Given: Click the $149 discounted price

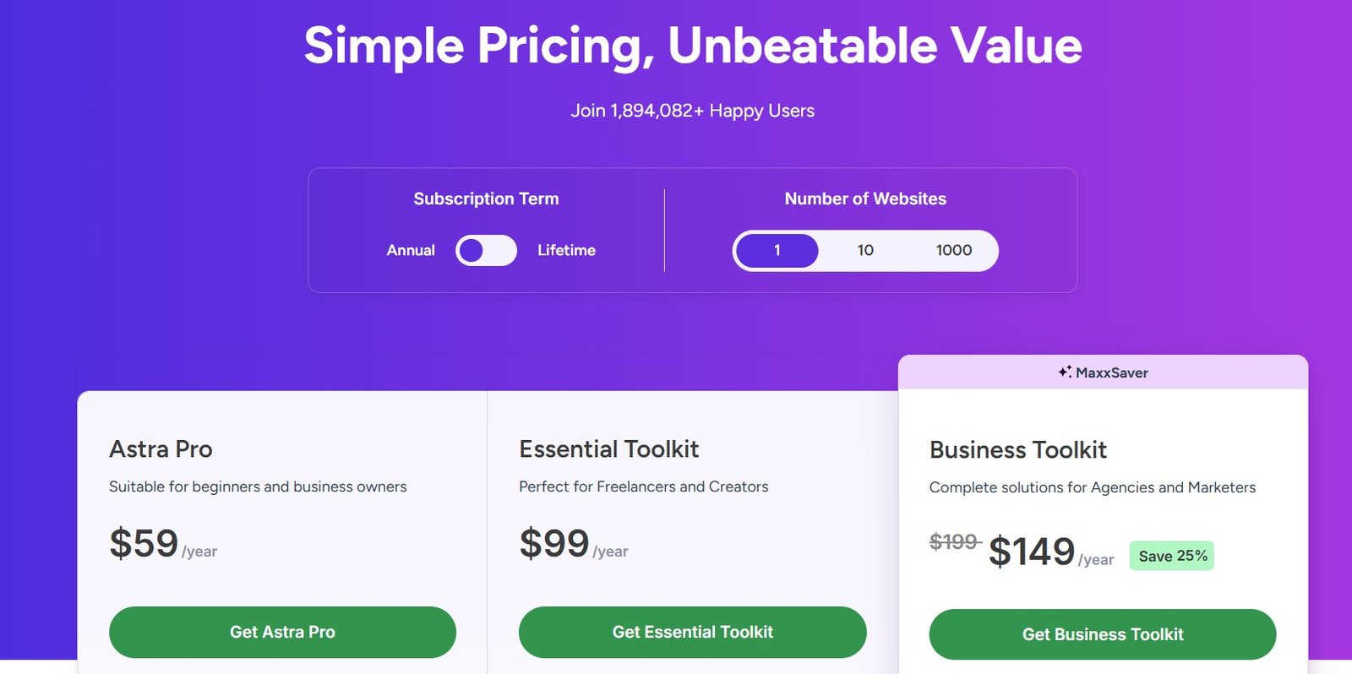Looking at the screenshot, I should 1032,552.
